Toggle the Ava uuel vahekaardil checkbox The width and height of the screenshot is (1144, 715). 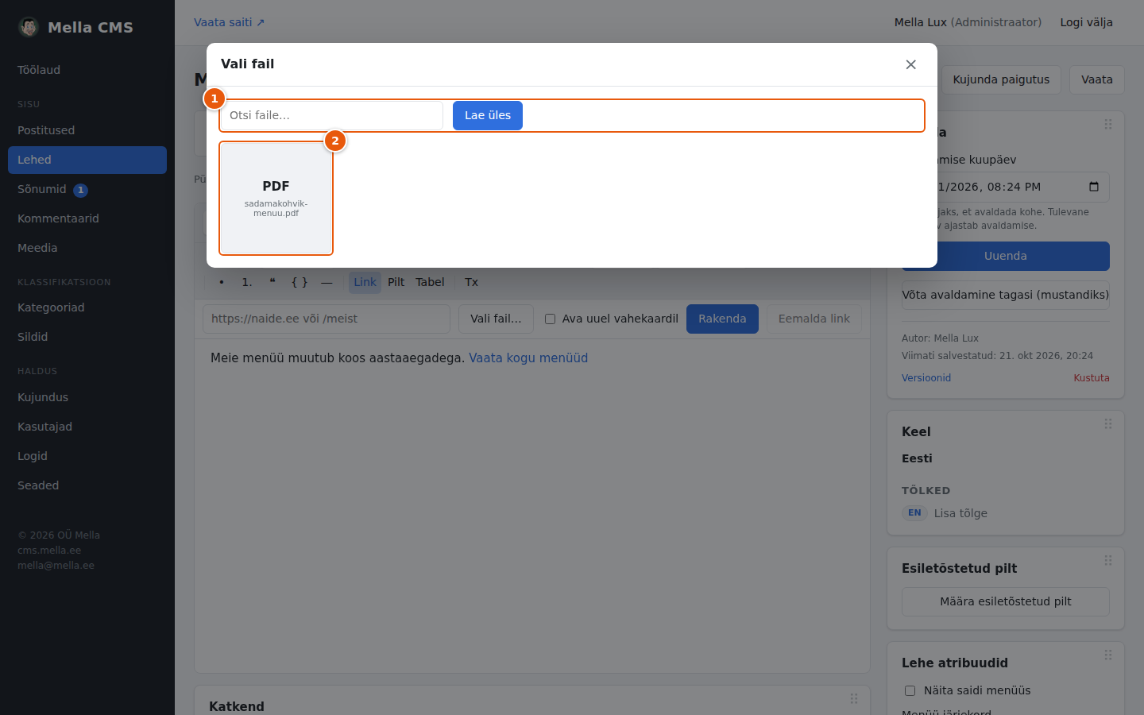click(x=550, y=319)
